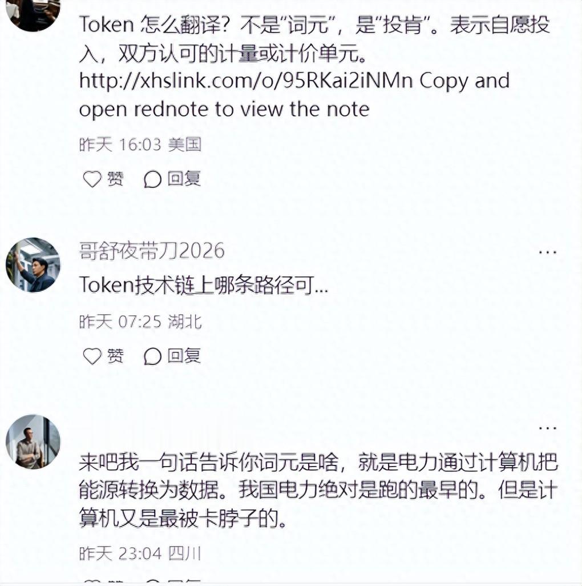Viewport: 582px width, 586px height.
Task: Click timestamp 昨天 07:25 湖北
Action: [140, 322]
